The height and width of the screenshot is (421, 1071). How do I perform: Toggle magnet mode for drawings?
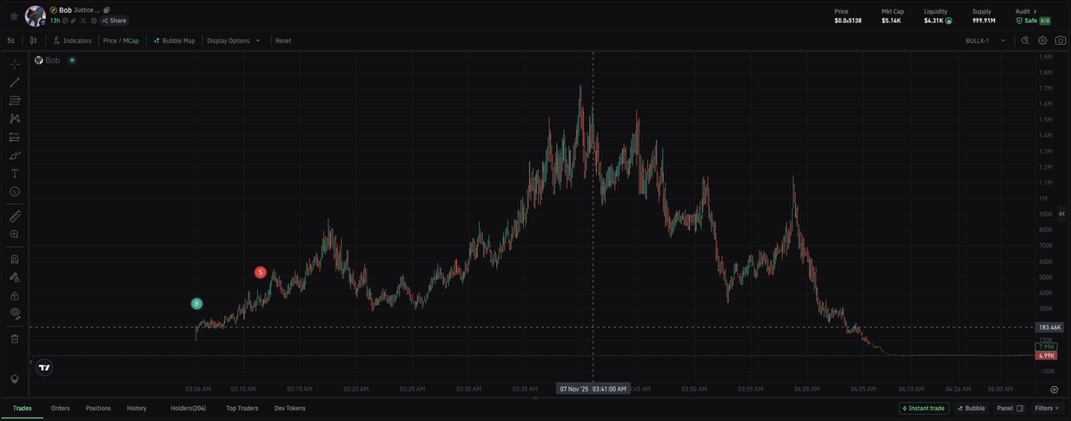[x=14, y=259]
